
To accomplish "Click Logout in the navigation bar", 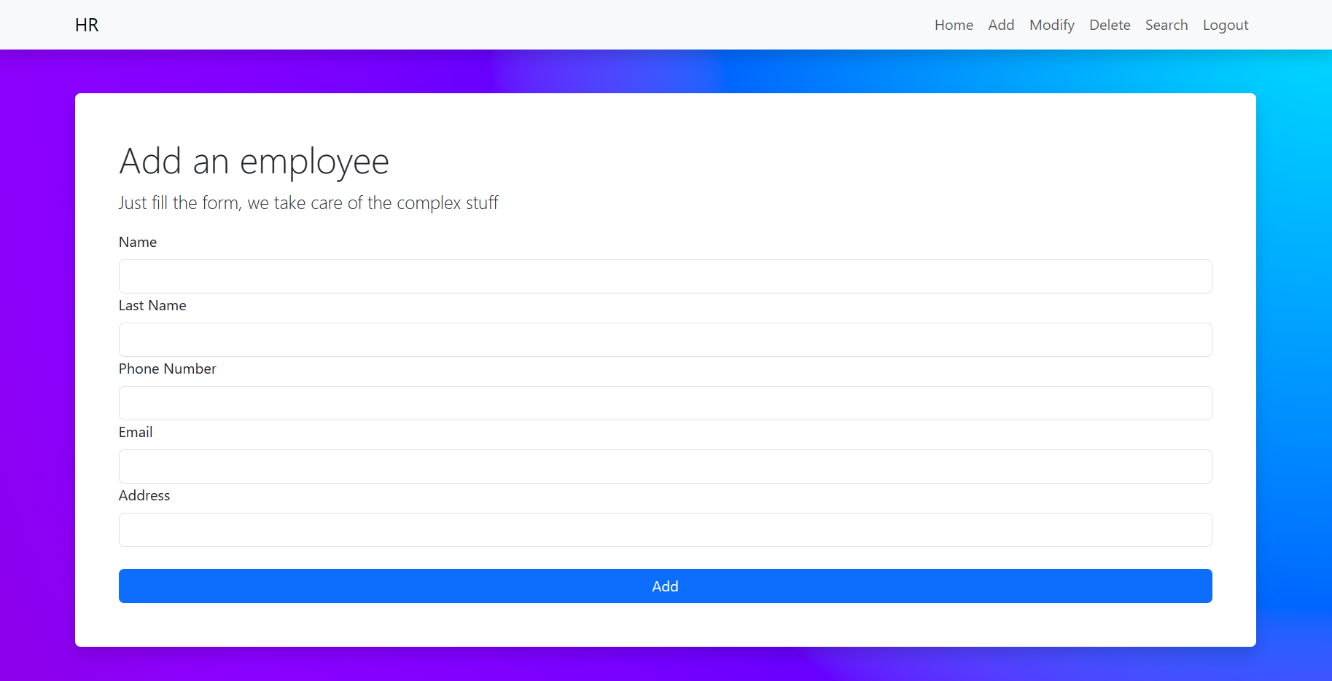I will 1226,25.
